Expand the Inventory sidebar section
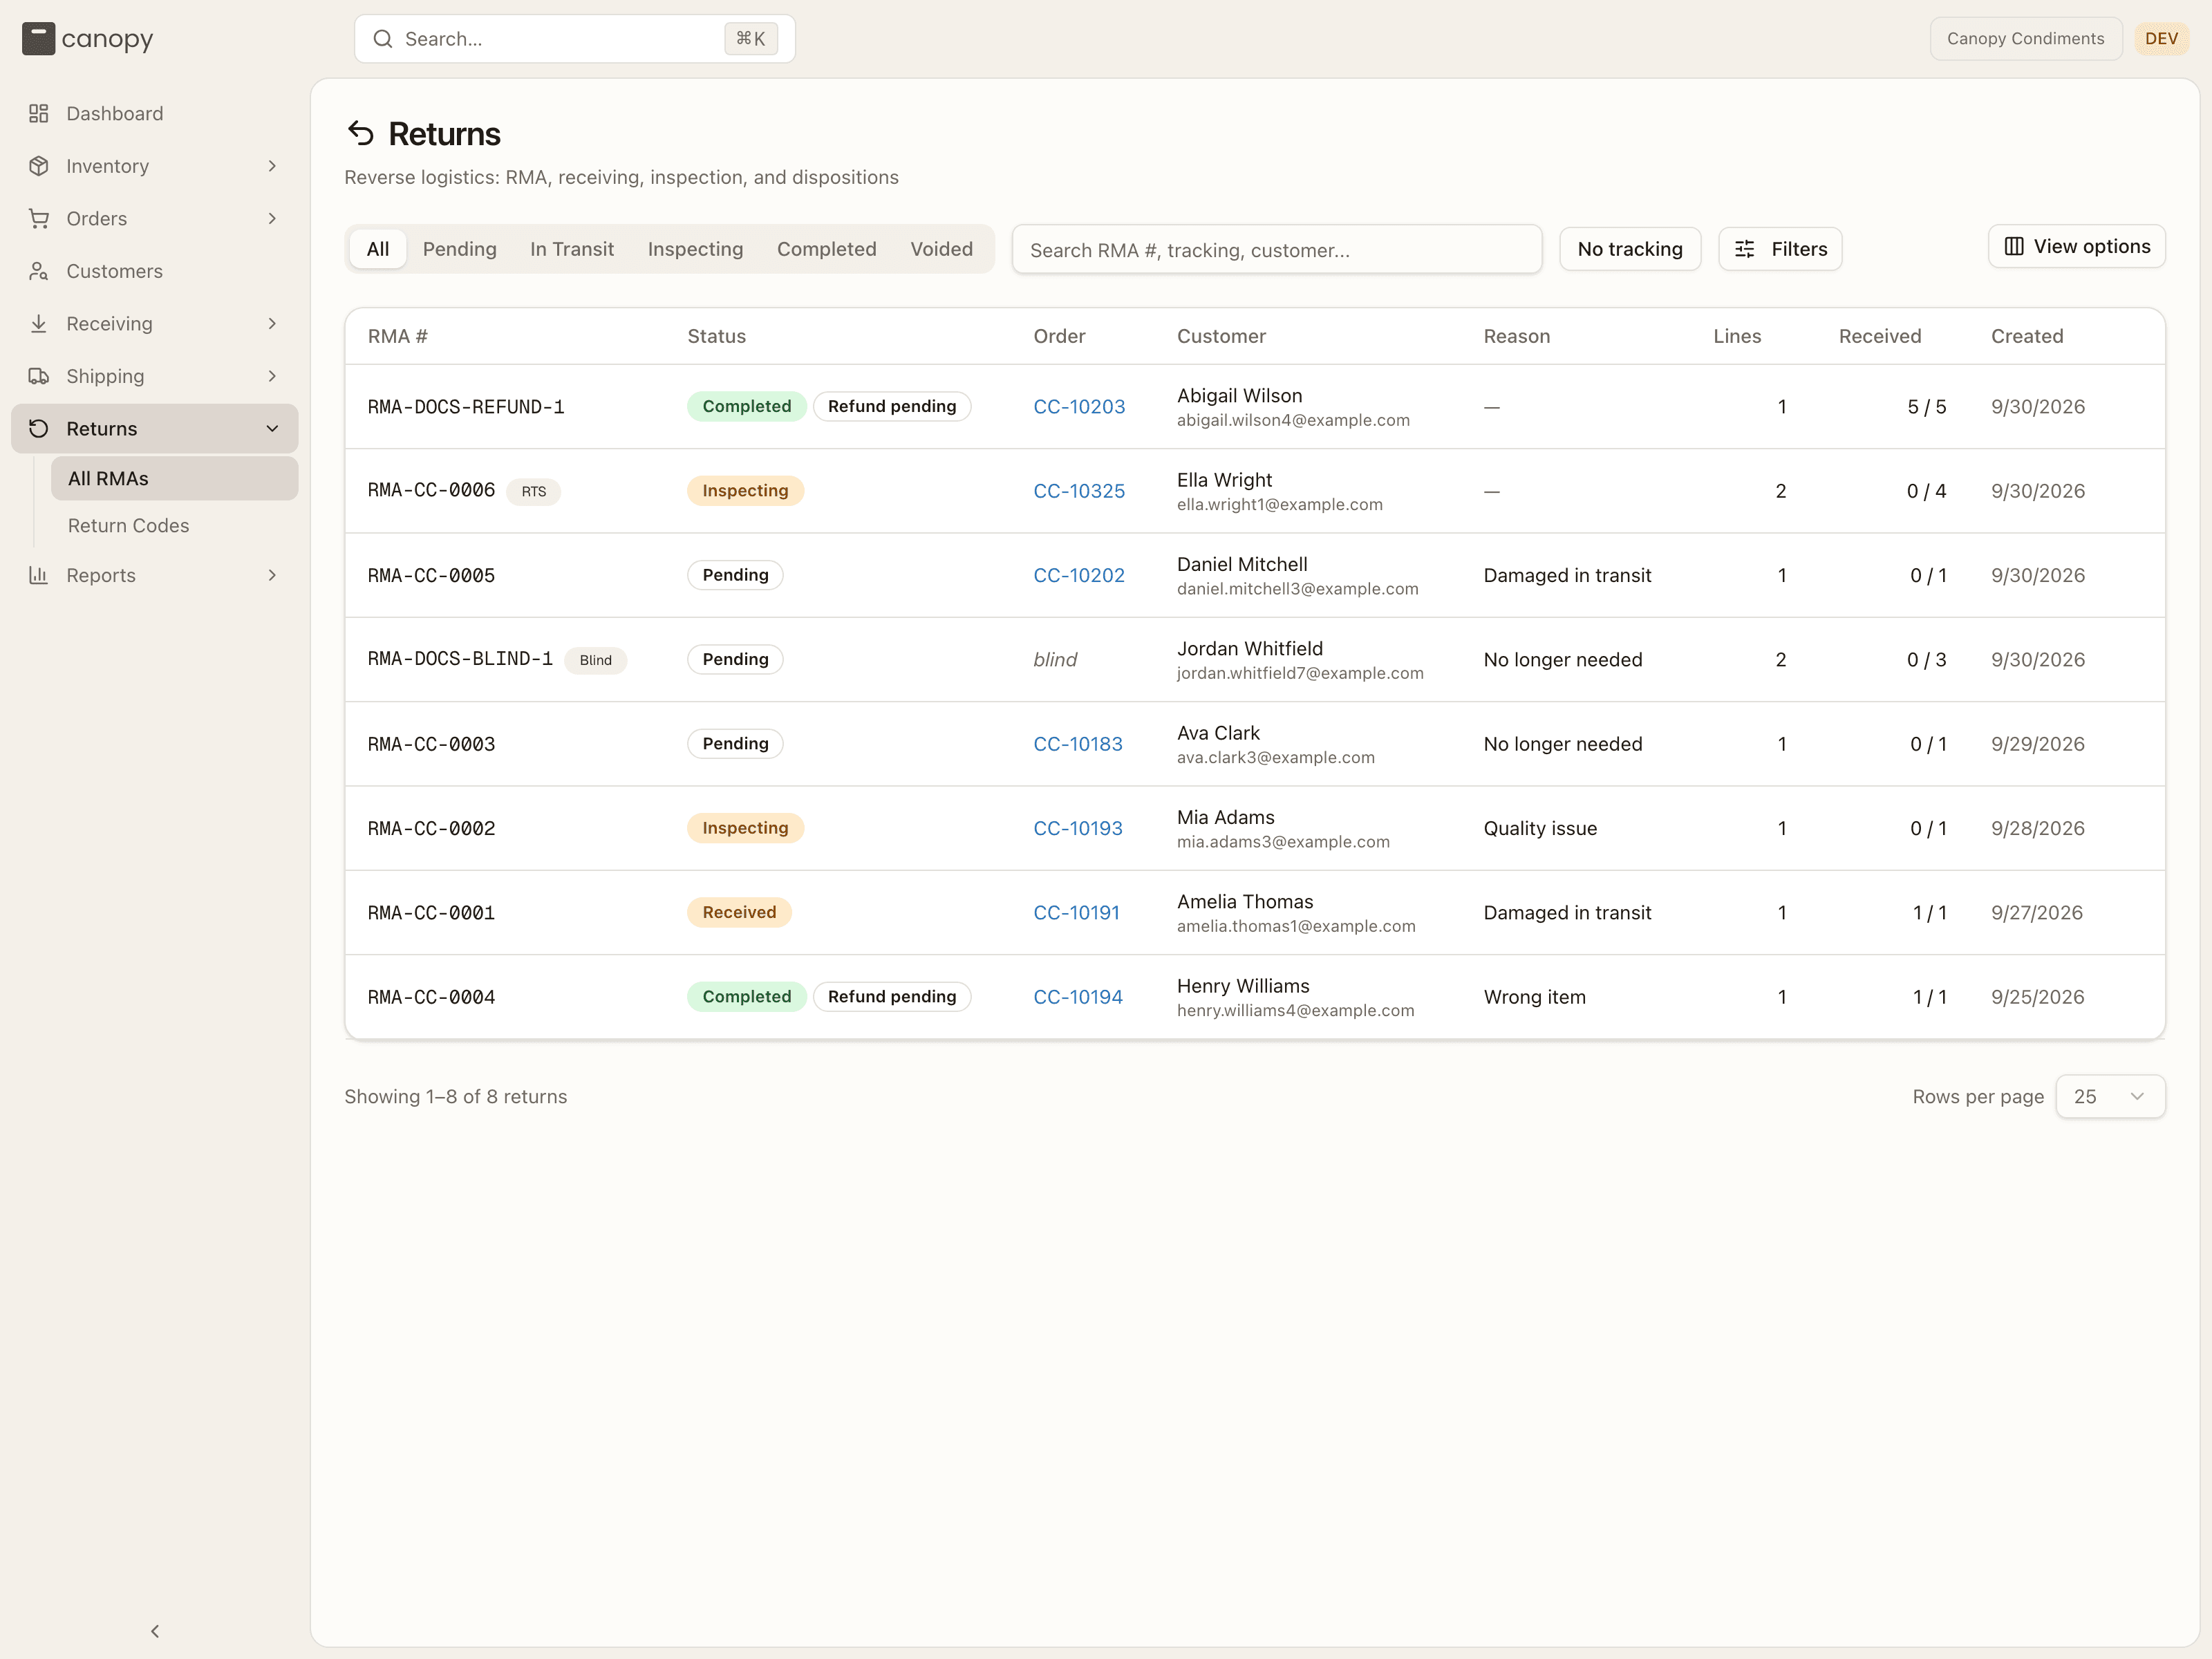 click(x=272, y=166)
